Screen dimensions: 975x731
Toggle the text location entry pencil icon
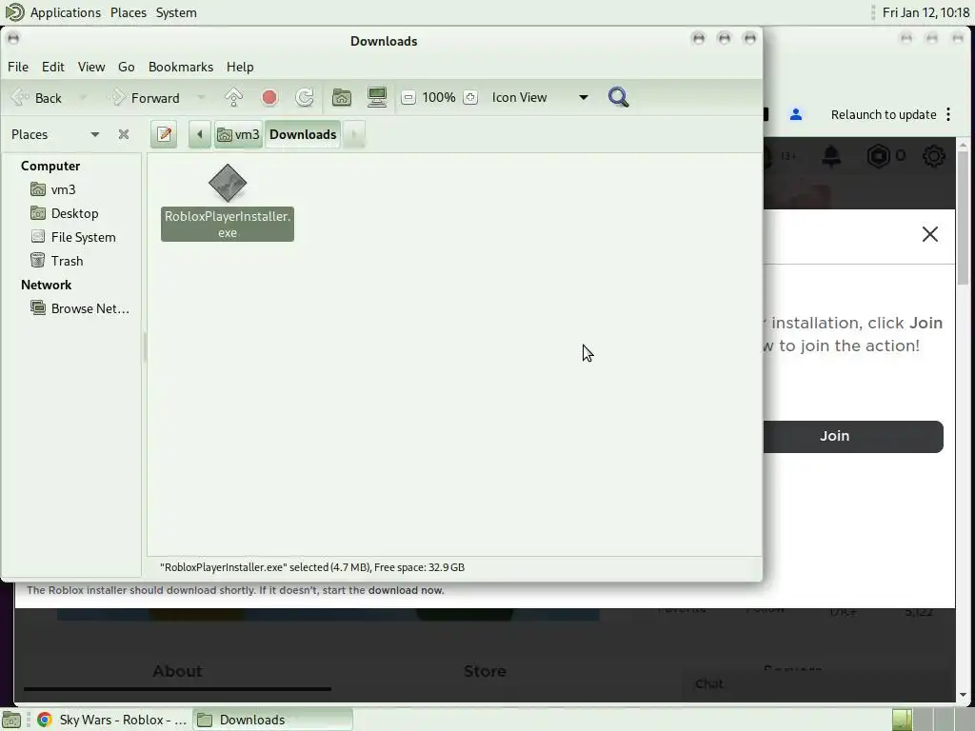pyautogui.click(x=164, y=134)
